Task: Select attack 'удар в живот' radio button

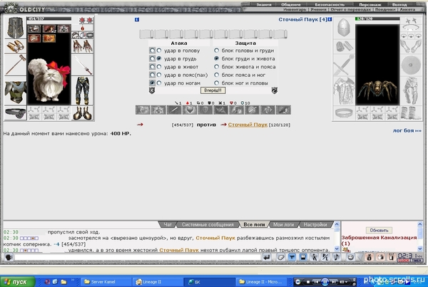Action: [x=159, y=67]
